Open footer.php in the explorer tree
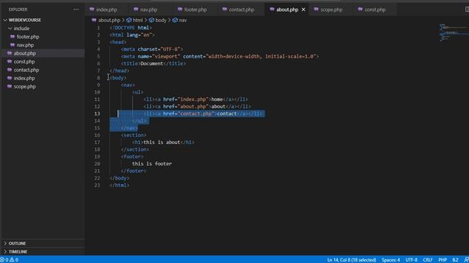Viewport: 469px width, 263px height. point(28,37)
